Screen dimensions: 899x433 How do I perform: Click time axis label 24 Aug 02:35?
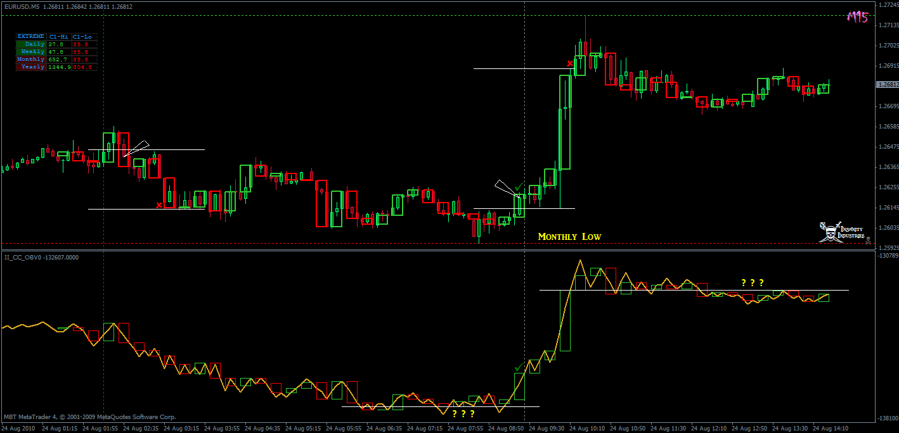[x=141, y=429]
